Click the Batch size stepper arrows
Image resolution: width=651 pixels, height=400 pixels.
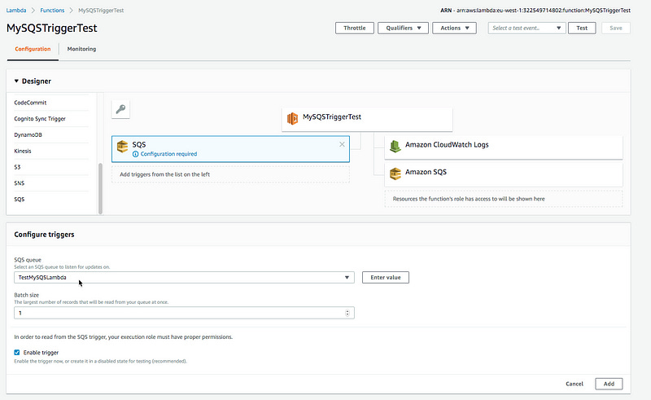tap(347, 313)
